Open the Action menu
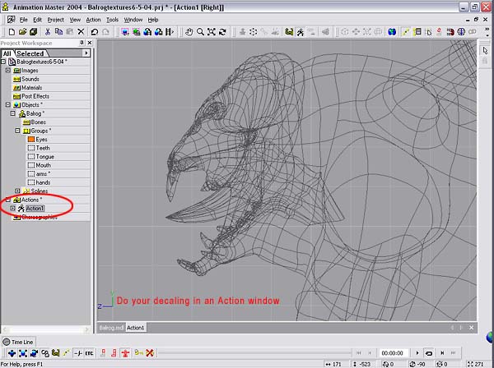The width and height of the screenshot is (494, 368). point(93,19)
